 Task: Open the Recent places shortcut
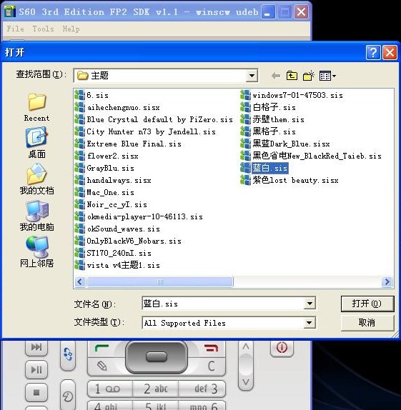[36, 107]
